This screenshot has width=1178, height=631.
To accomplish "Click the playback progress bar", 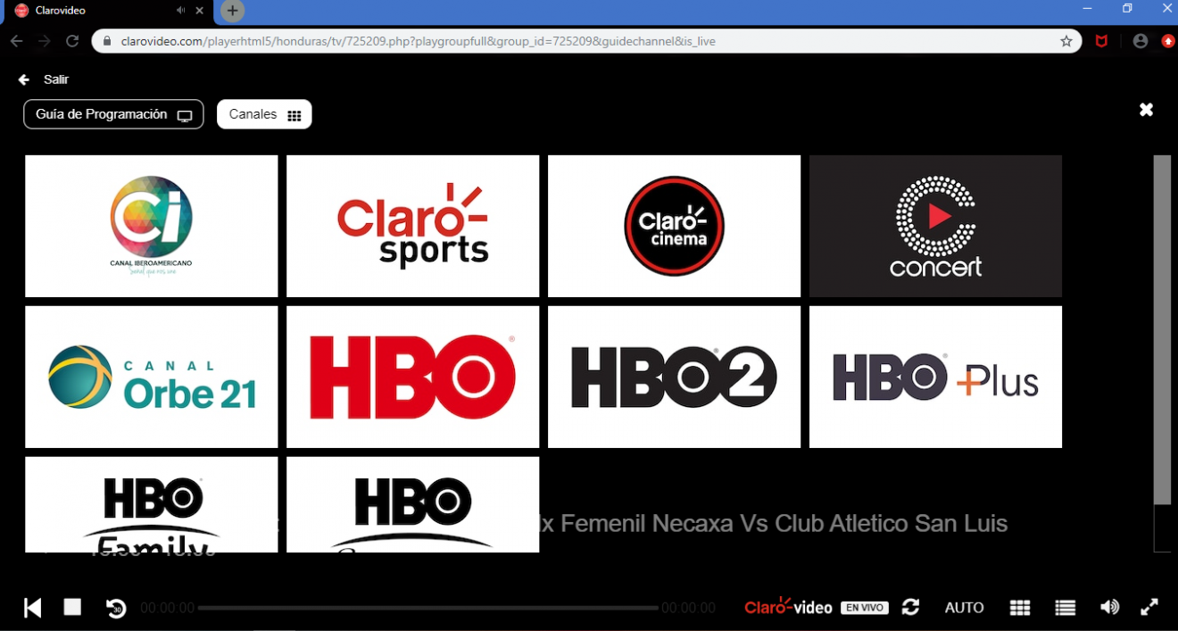I will click(x=427, y=608).
